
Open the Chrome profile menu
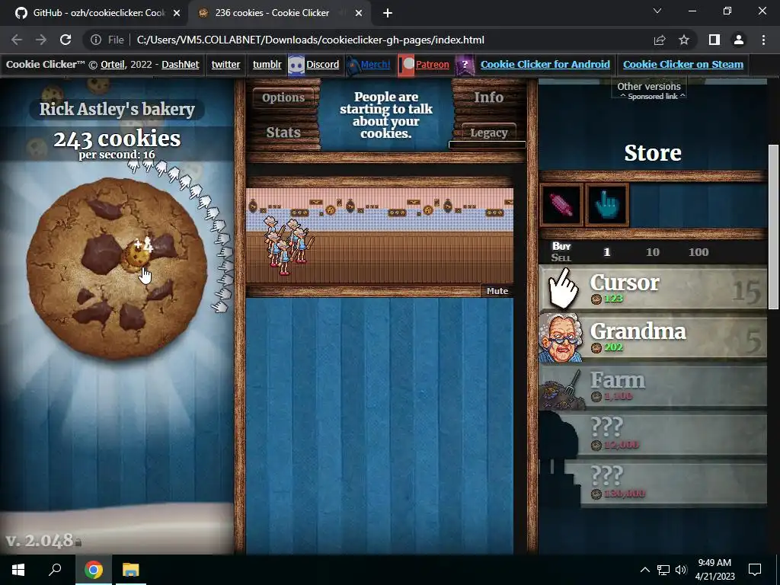pos(739,40)
